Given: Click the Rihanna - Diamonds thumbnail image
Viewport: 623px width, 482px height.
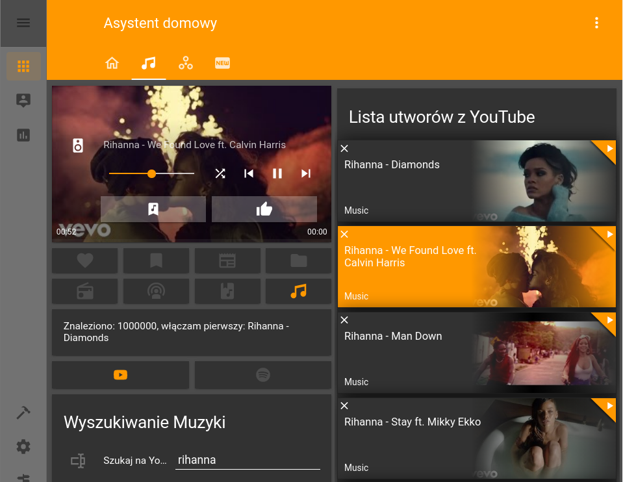Looking at the screenshot, I should [544, 181].
